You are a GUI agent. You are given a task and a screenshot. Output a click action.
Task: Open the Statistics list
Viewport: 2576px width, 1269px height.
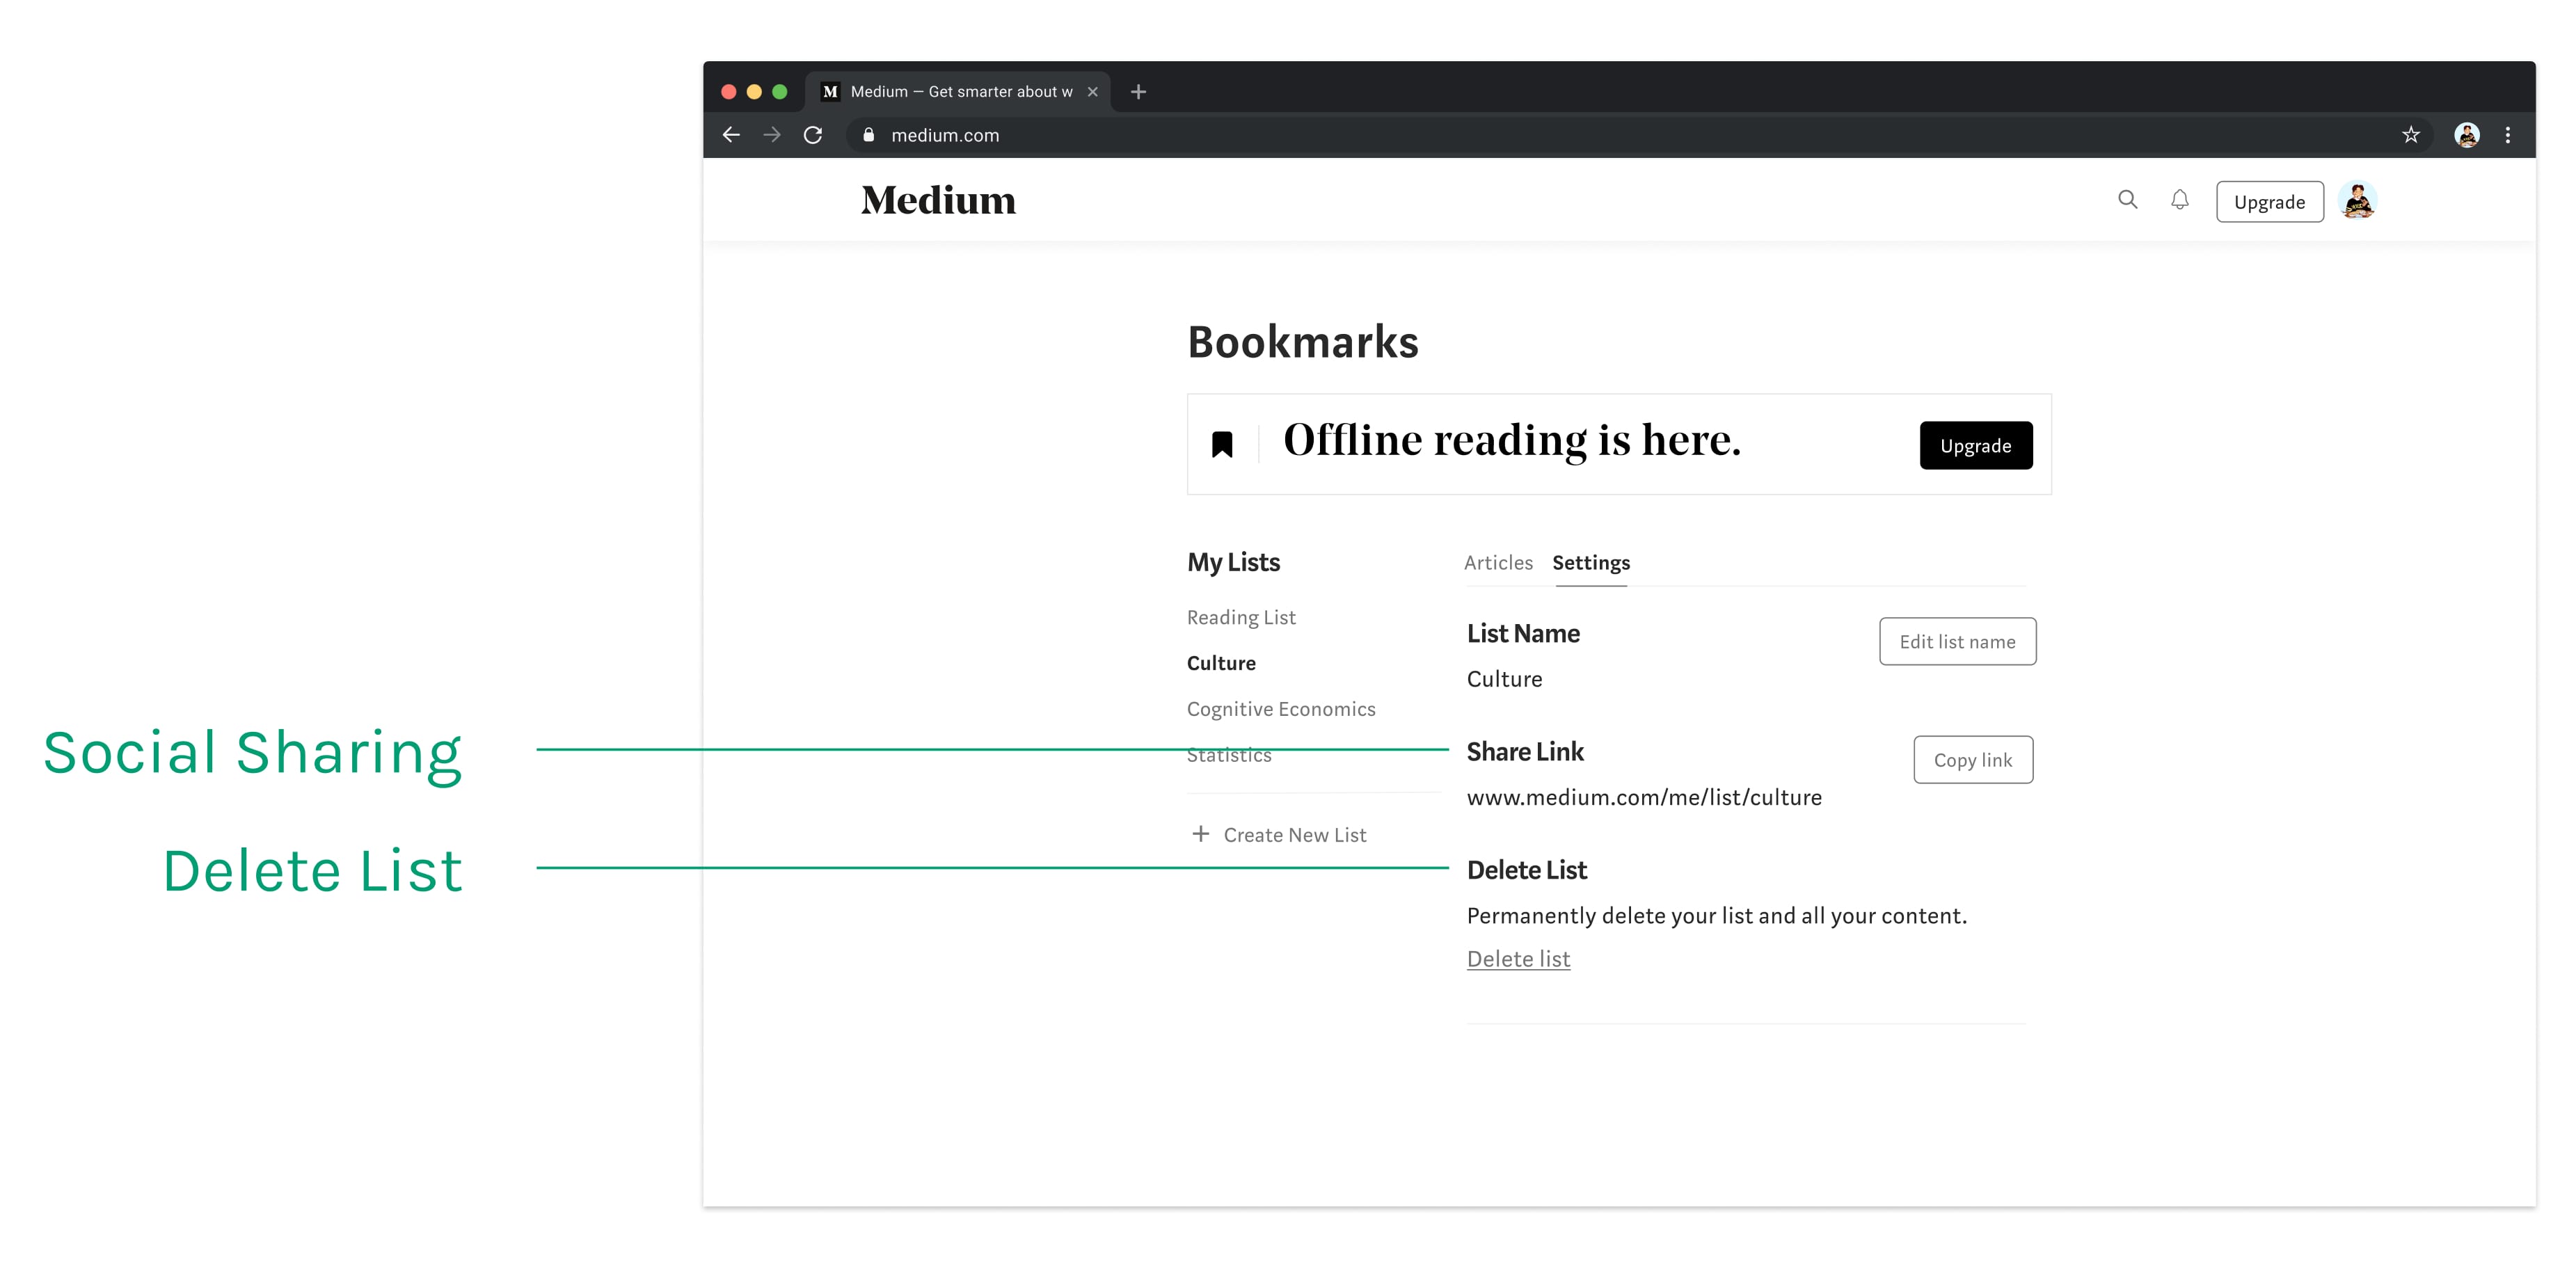pyautogui.click(x=1229, y=755)
